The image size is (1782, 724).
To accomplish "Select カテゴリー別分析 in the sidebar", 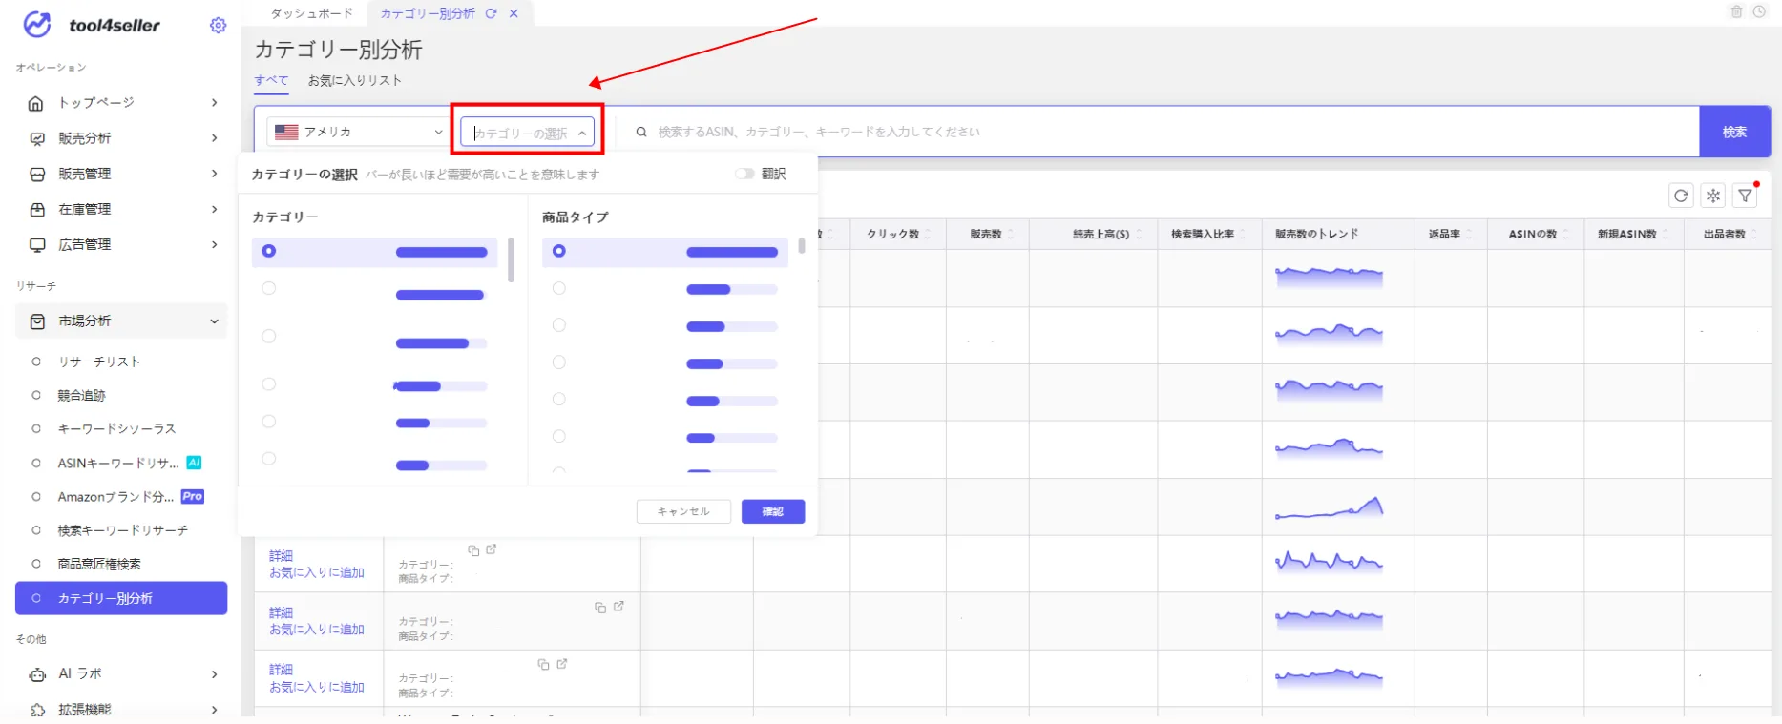I will (x=121, y=598).
